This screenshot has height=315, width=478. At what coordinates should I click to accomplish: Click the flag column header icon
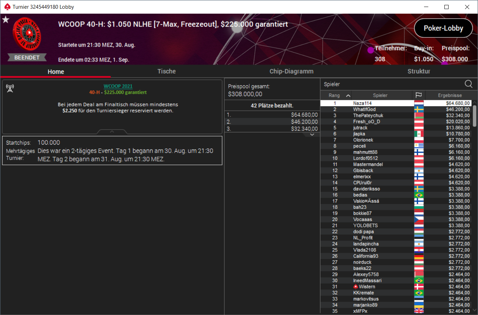418,95
